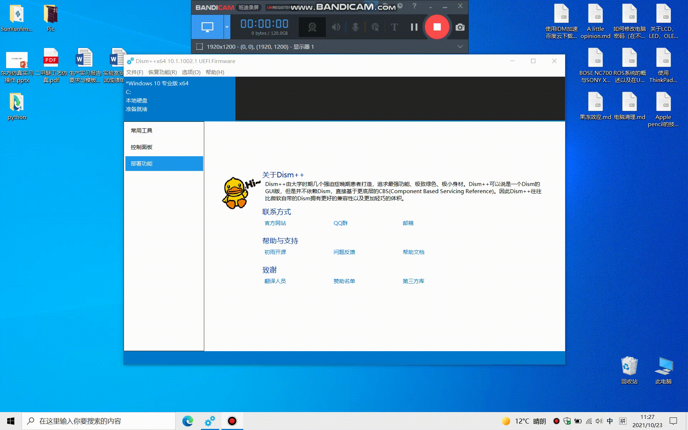Toggle microphone recording in Bandicam
The width and height of the screenshot is (688, 430).
(355, 27)
